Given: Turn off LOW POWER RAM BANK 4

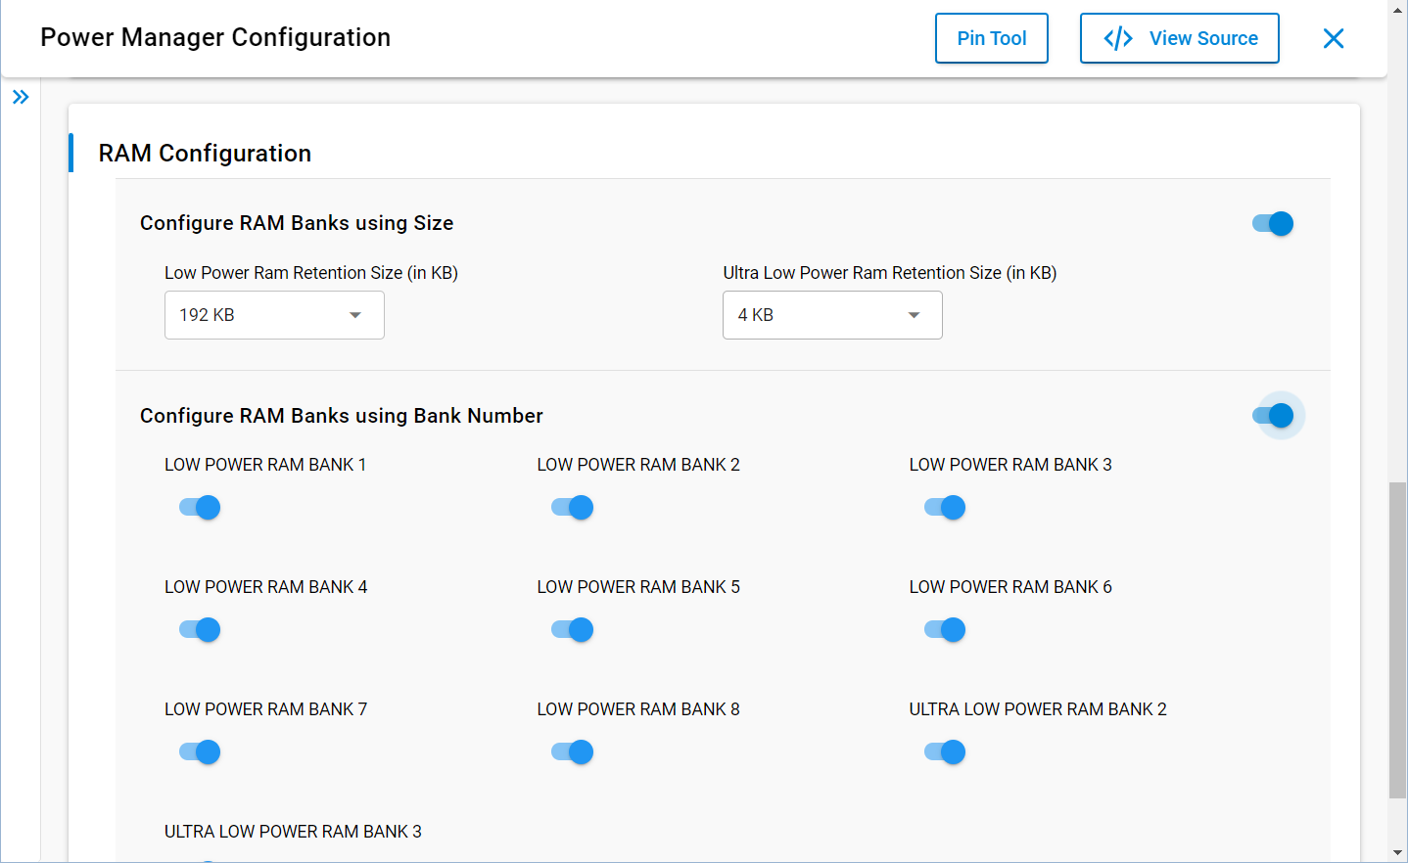Looking at the screenshot, I should 199,629.
